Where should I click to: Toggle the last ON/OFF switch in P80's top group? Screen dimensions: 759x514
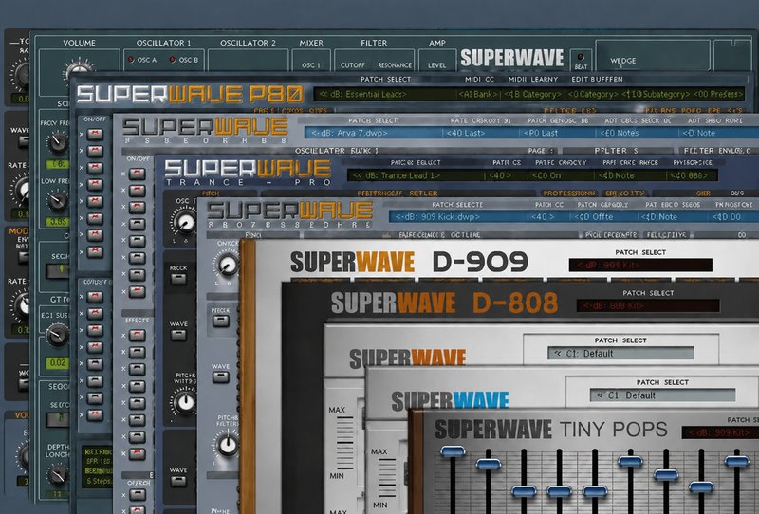point(95,251)
